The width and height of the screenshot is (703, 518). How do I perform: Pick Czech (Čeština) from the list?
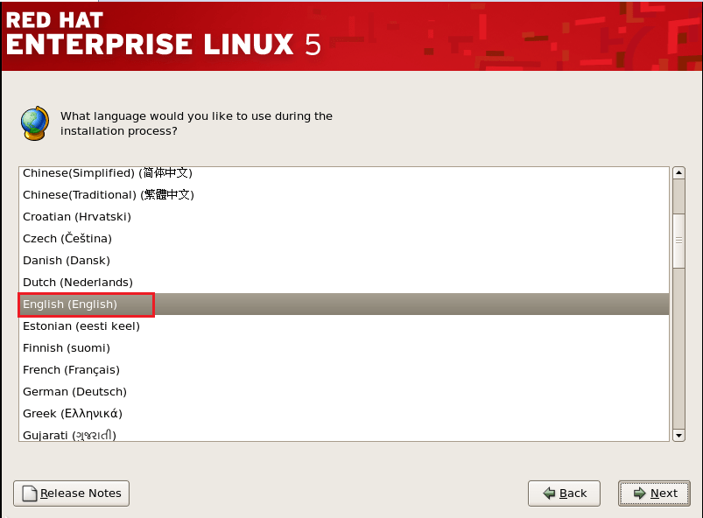pyautogui.click(x=67, y=238)
